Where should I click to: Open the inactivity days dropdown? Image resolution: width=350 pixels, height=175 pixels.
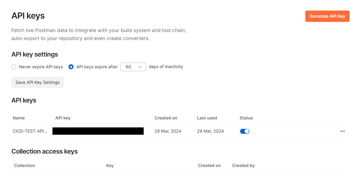click(x=133, y=67)
